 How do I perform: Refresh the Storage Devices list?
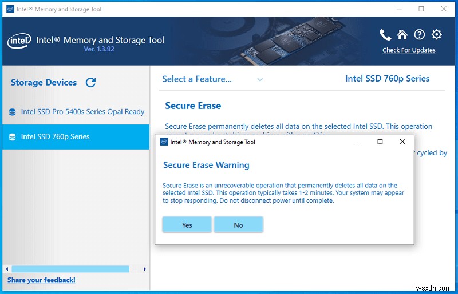coord(90,83)
